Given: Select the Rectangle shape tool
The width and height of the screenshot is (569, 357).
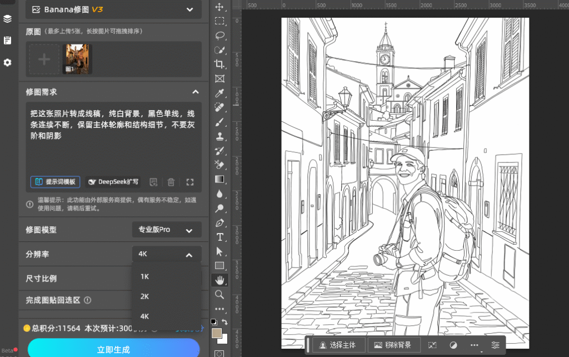Looking at the screenshot, I should point(219,266).
